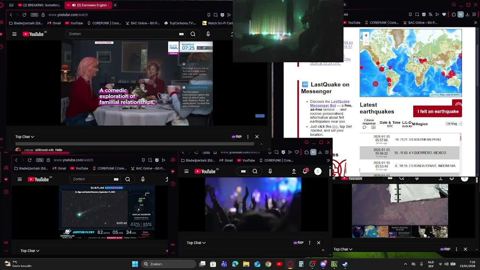
Task: Switch to BREAKING: Something tab
Action: 38,5
